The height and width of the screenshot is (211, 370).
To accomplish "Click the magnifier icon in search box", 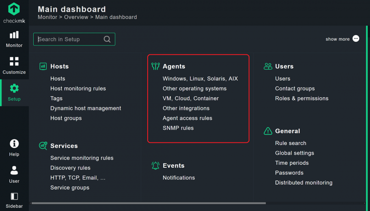I will pyautogui.click(x=107, y=39).
